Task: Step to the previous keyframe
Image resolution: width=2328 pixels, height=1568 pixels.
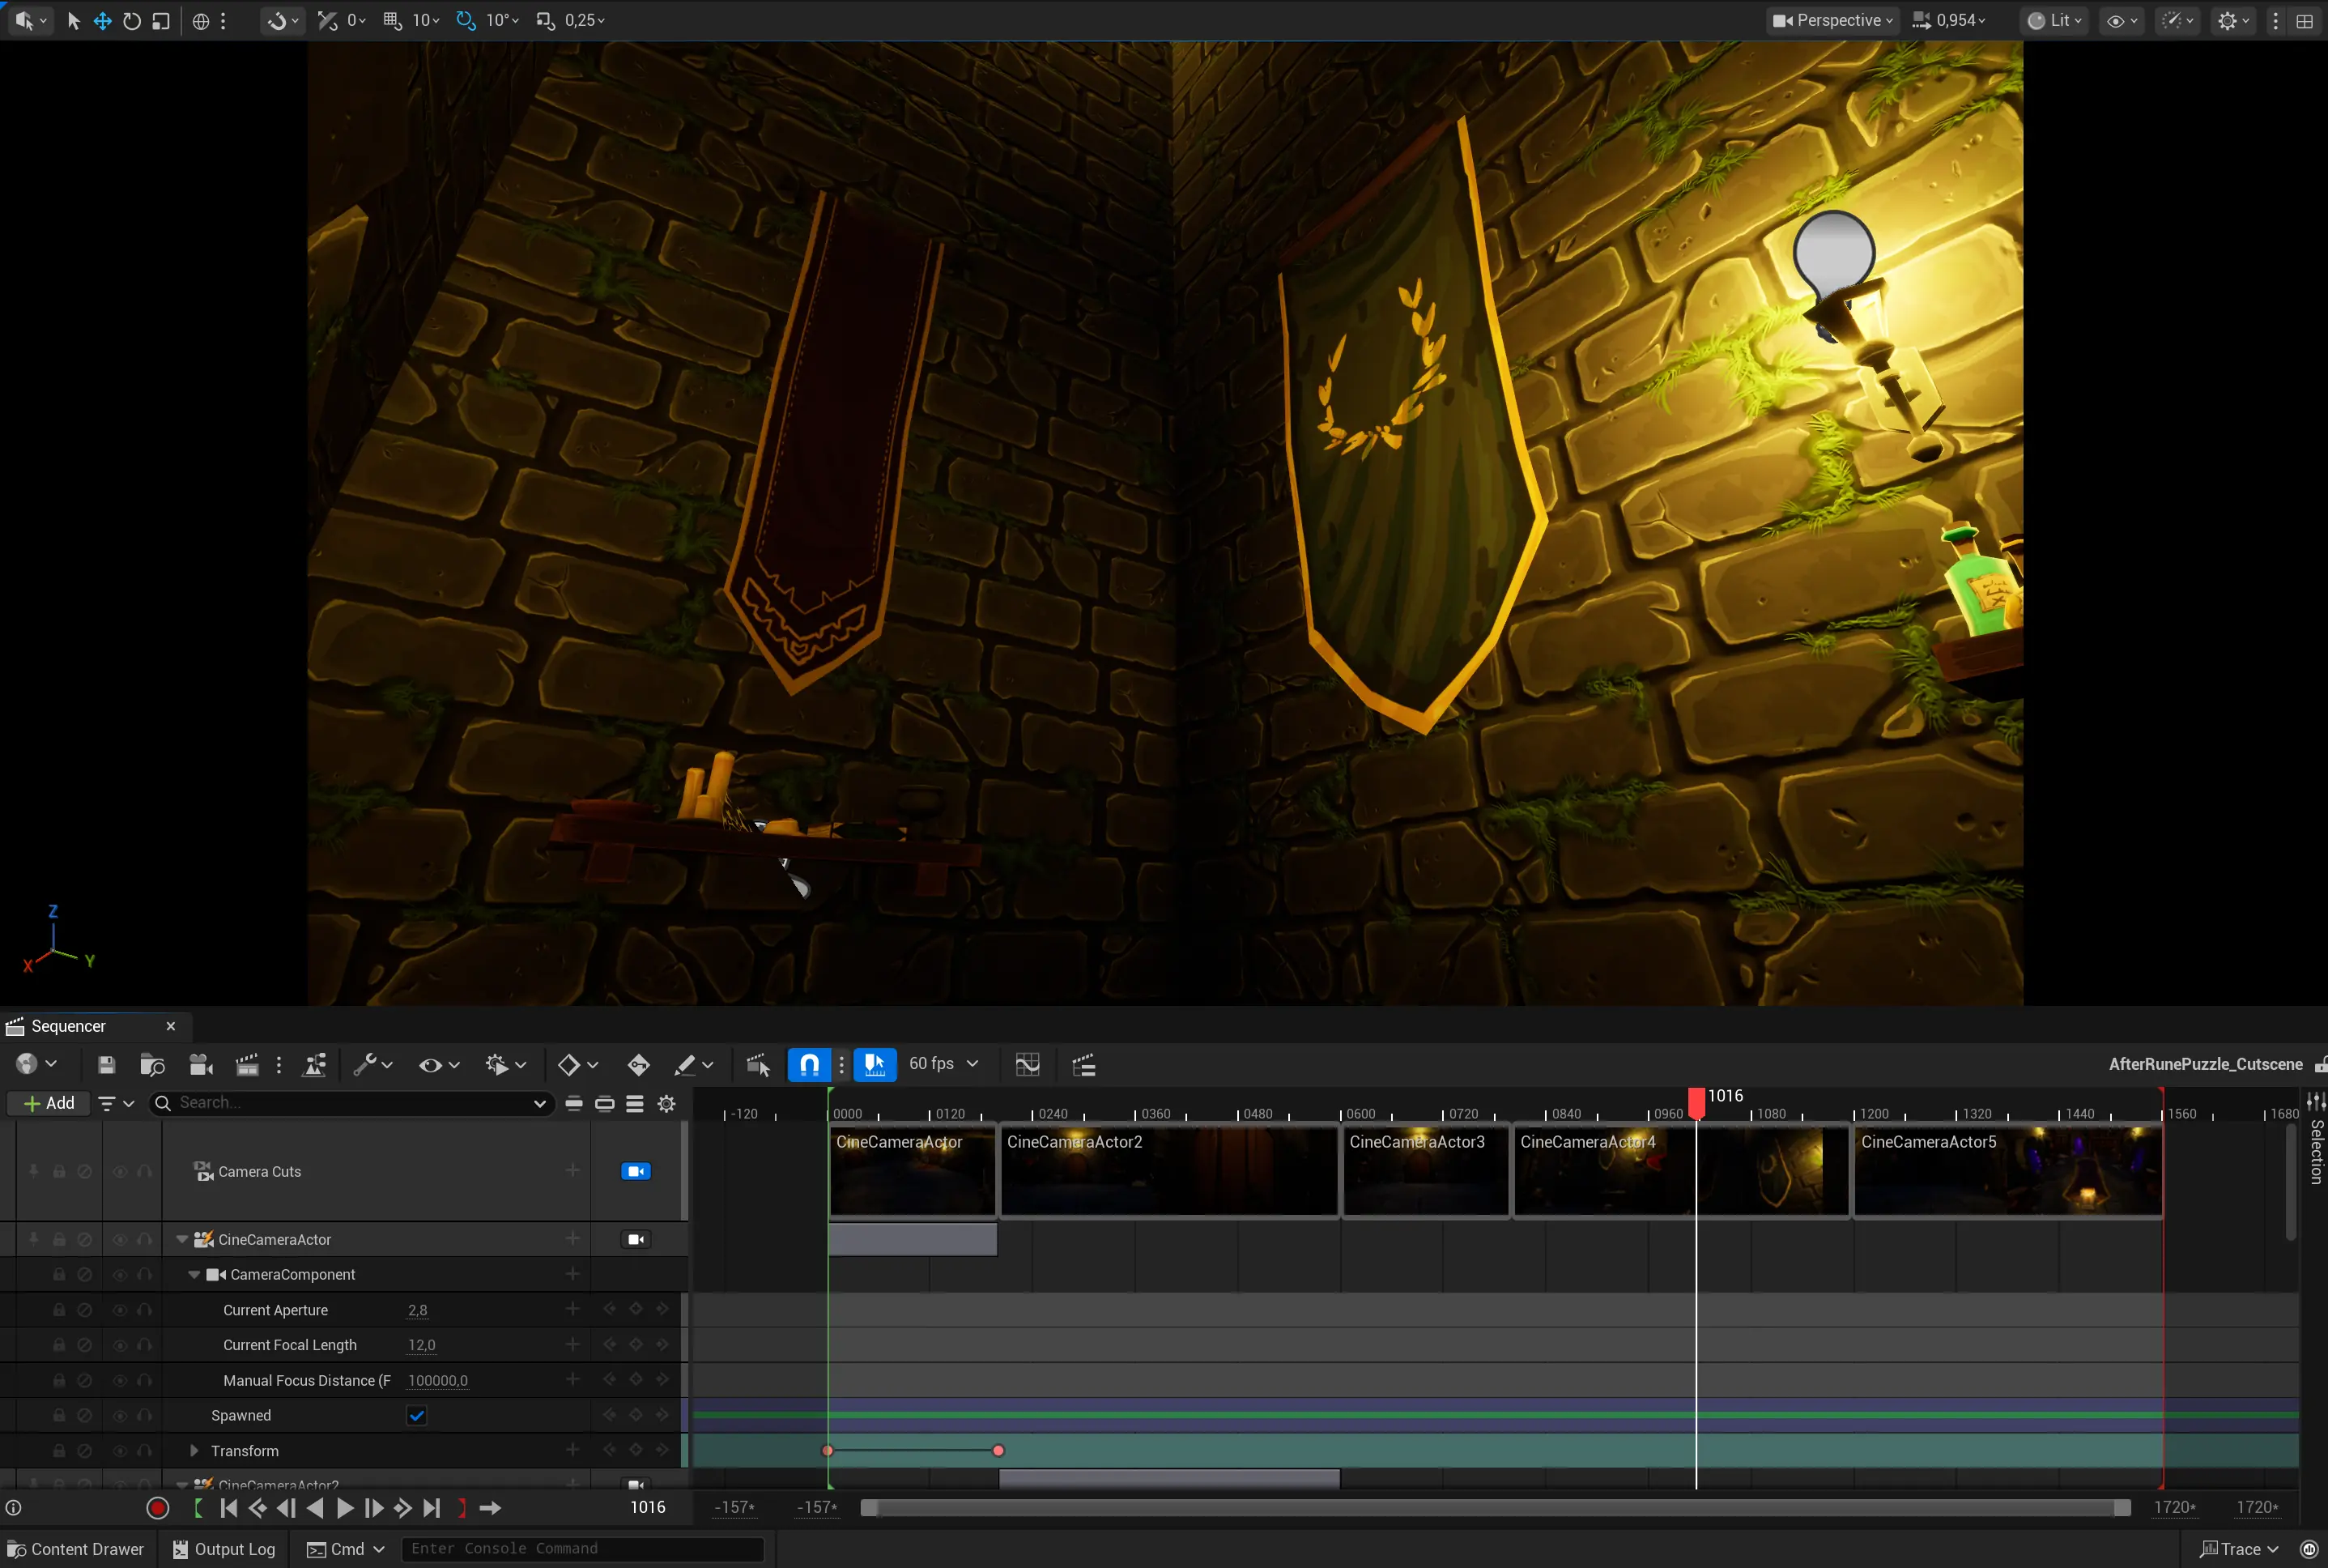Action: [257, 1507]
